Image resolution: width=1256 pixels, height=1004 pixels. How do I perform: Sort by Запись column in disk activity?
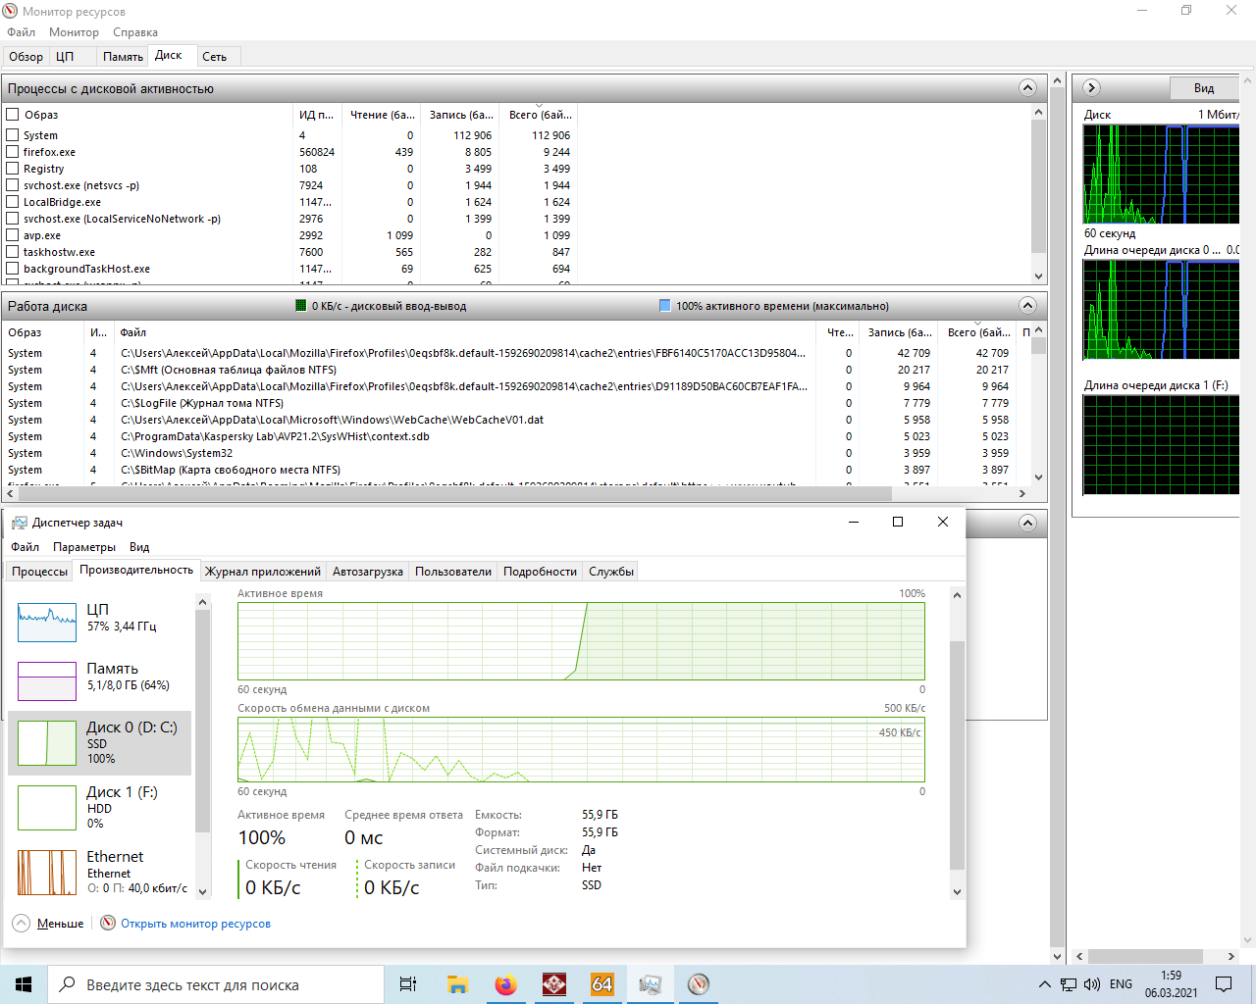(x=899, y=332)
